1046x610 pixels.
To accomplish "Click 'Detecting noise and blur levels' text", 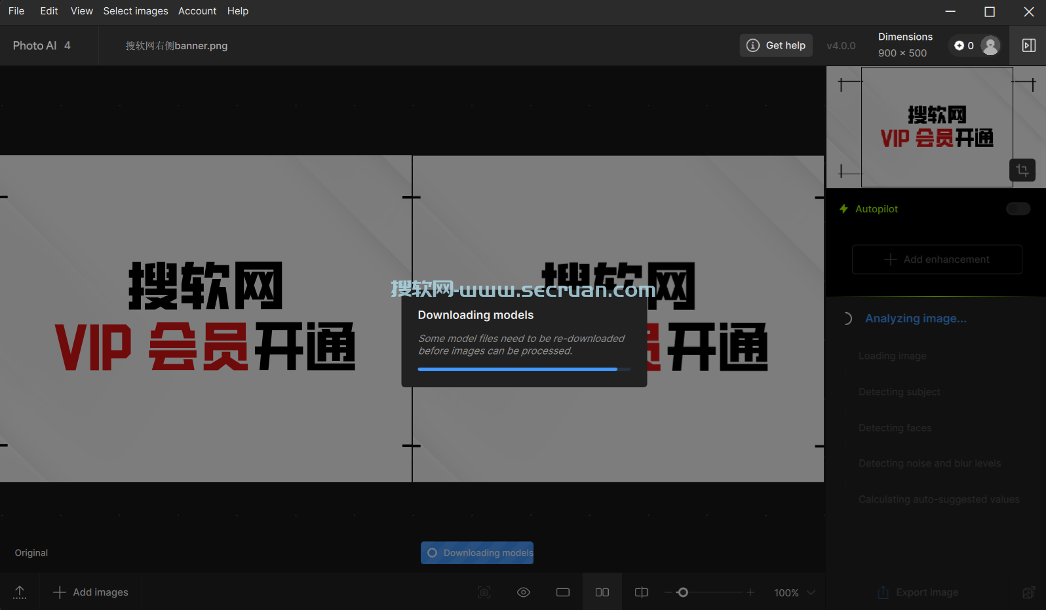I will tap(929, 463).
